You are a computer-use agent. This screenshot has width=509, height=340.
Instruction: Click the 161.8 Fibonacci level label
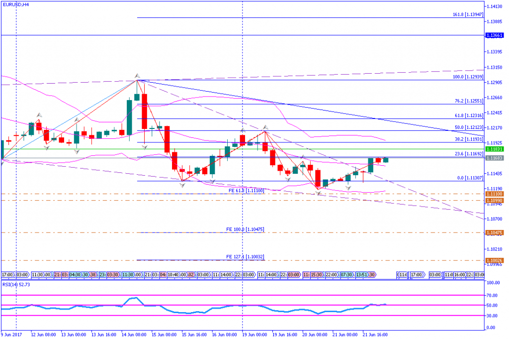click(464, 15)
